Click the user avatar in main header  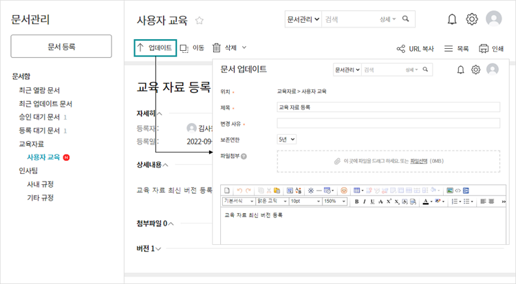click(493, 19)
